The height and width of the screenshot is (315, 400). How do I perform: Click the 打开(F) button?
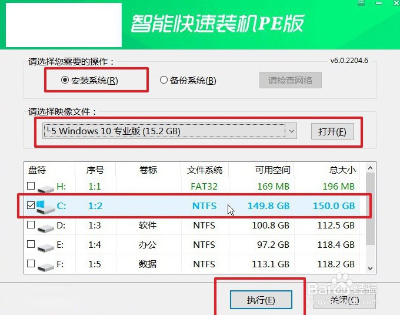pos(332,131)
